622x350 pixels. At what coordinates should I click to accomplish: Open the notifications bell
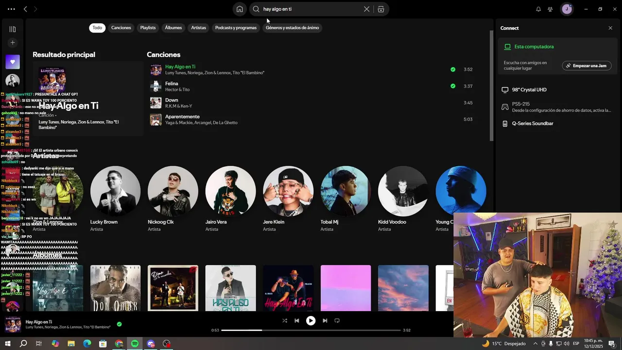pyautogui.click(x=538, y=9)
